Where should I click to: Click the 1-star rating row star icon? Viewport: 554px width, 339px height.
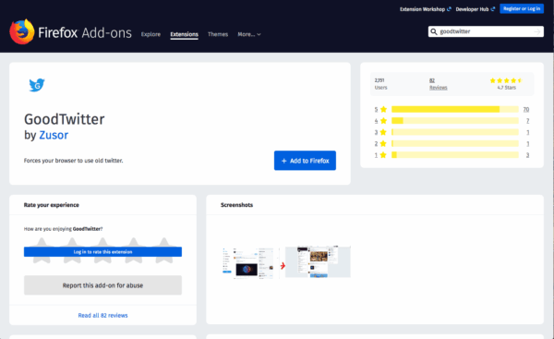coord(384,155)
